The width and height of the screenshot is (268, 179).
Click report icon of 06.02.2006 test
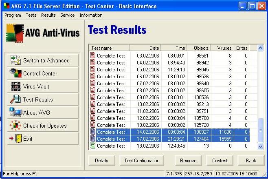[93, 76]
